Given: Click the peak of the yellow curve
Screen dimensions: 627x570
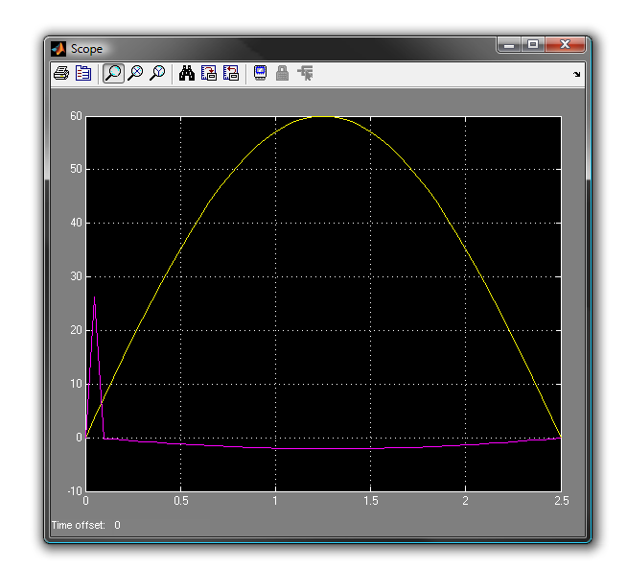Looking at the screenshot, I should [x=321, y=117].
